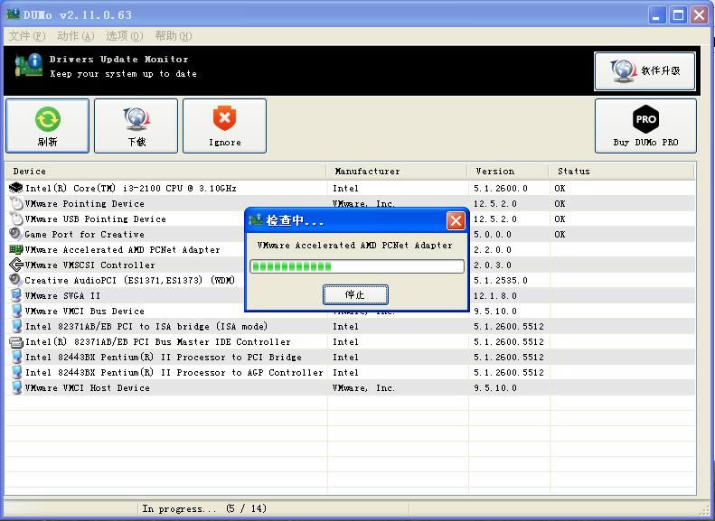
Task: Stop the check with the 停止 button
Action: (x=355, y=294)
